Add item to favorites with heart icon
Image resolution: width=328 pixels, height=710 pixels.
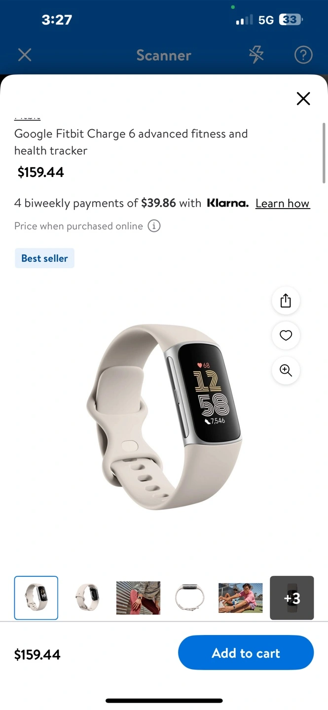[286, 335]
